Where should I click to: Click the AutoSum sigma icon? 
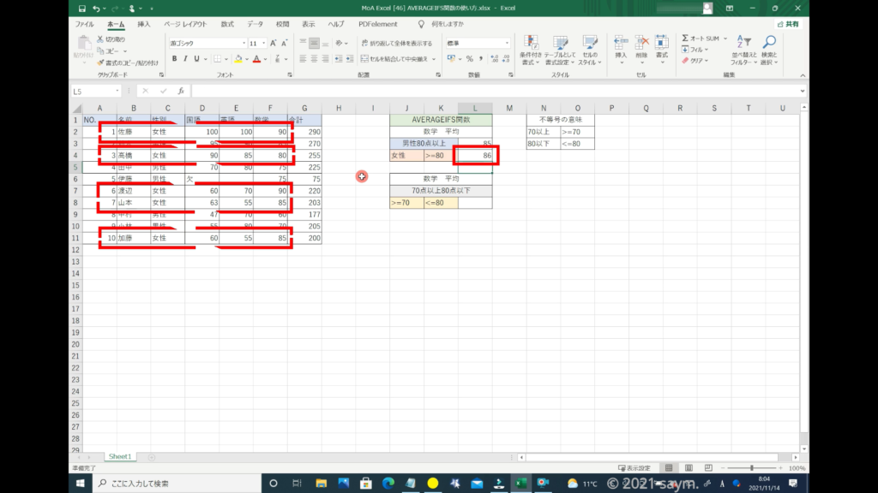686,39
